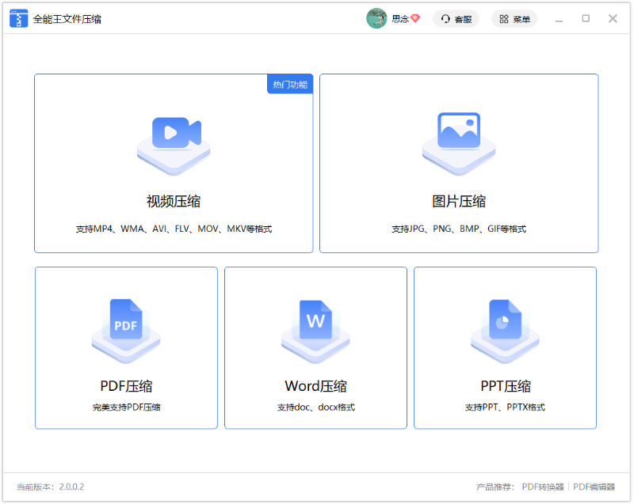Open the user avatar profile picture

tap(376, 18)
